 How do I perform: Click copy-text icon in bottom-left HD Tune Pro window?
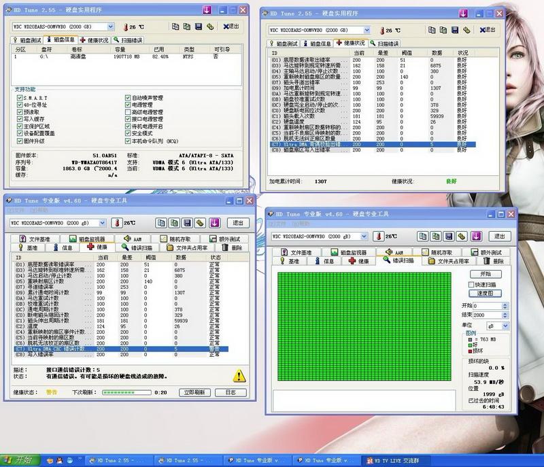pyautogui.click(x=161, y=222)
